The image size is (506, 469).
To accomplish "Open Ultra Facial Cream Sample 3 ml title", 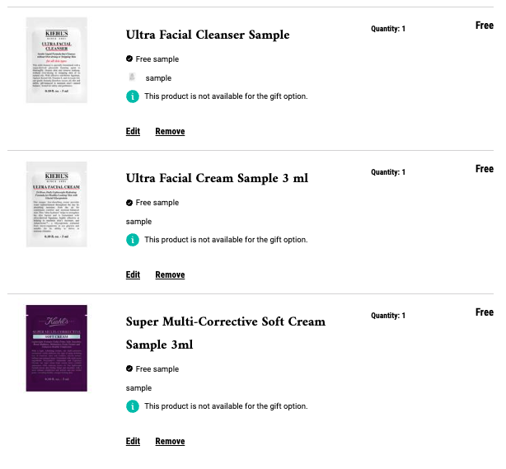I will click(x=217, y=178).
